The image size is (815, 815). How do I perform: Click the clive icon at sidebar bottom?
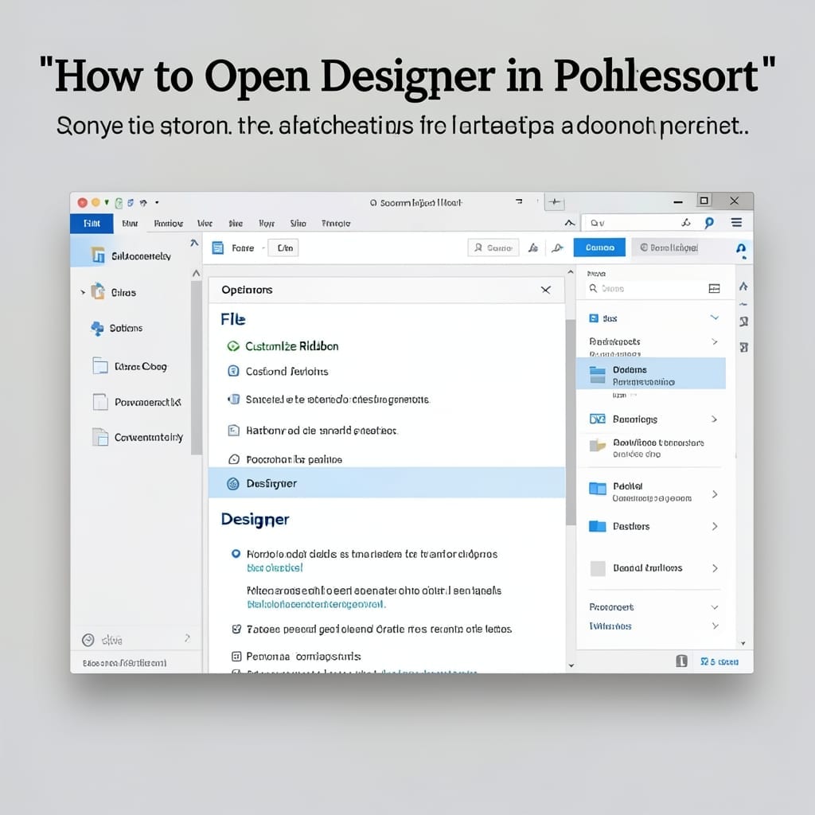88,640
